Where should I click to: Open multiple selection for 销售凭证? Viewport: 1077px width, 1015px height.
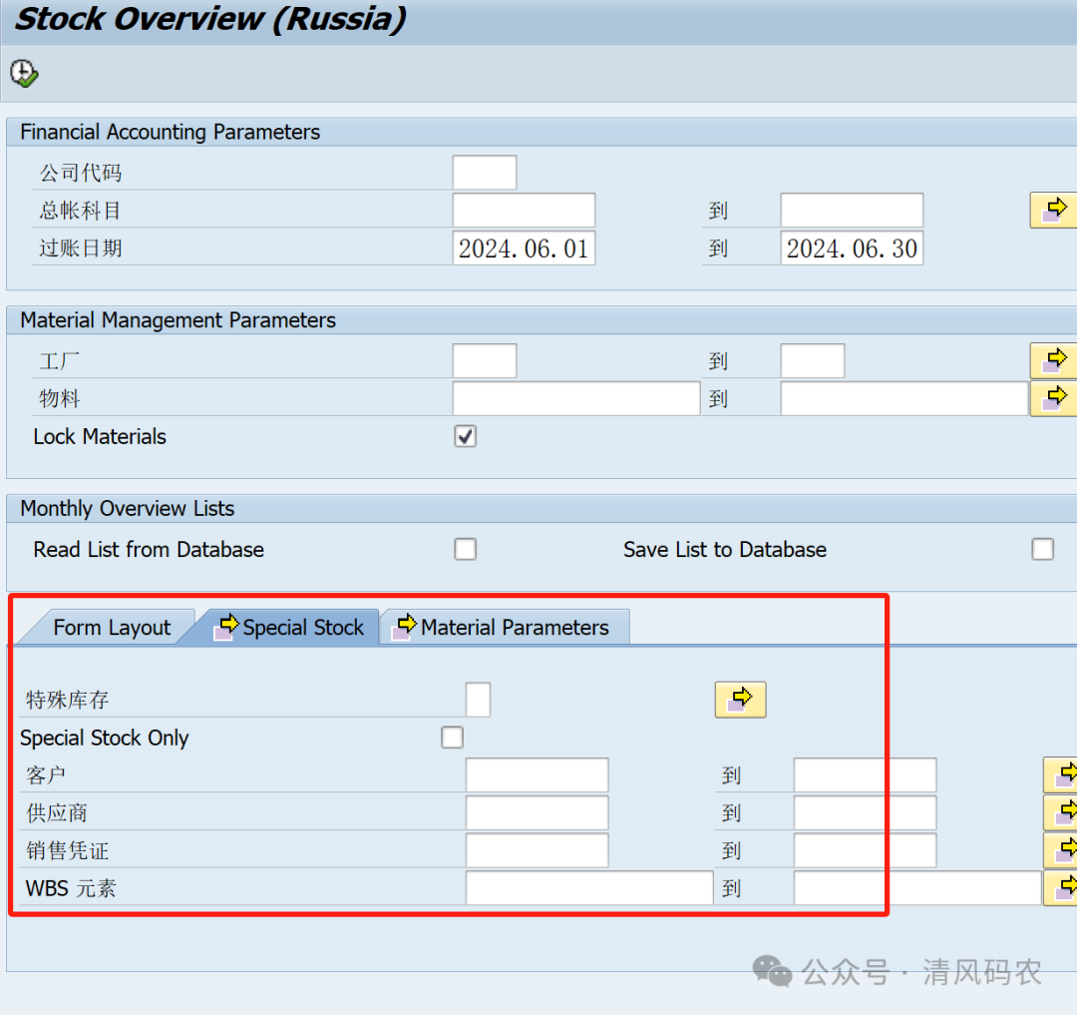1061,850
